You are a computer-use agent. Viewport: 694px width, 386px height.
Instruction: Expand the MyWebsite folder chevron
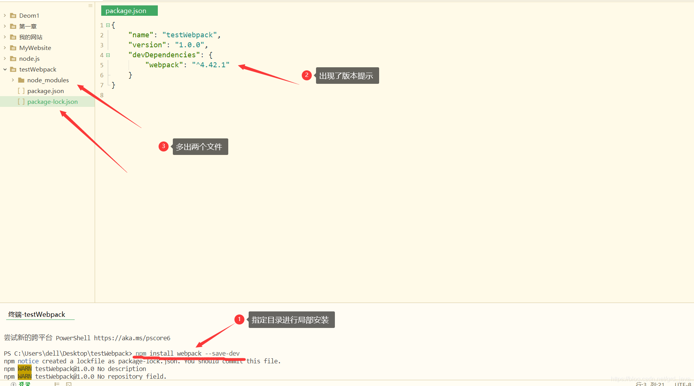[x=5, y=48]
